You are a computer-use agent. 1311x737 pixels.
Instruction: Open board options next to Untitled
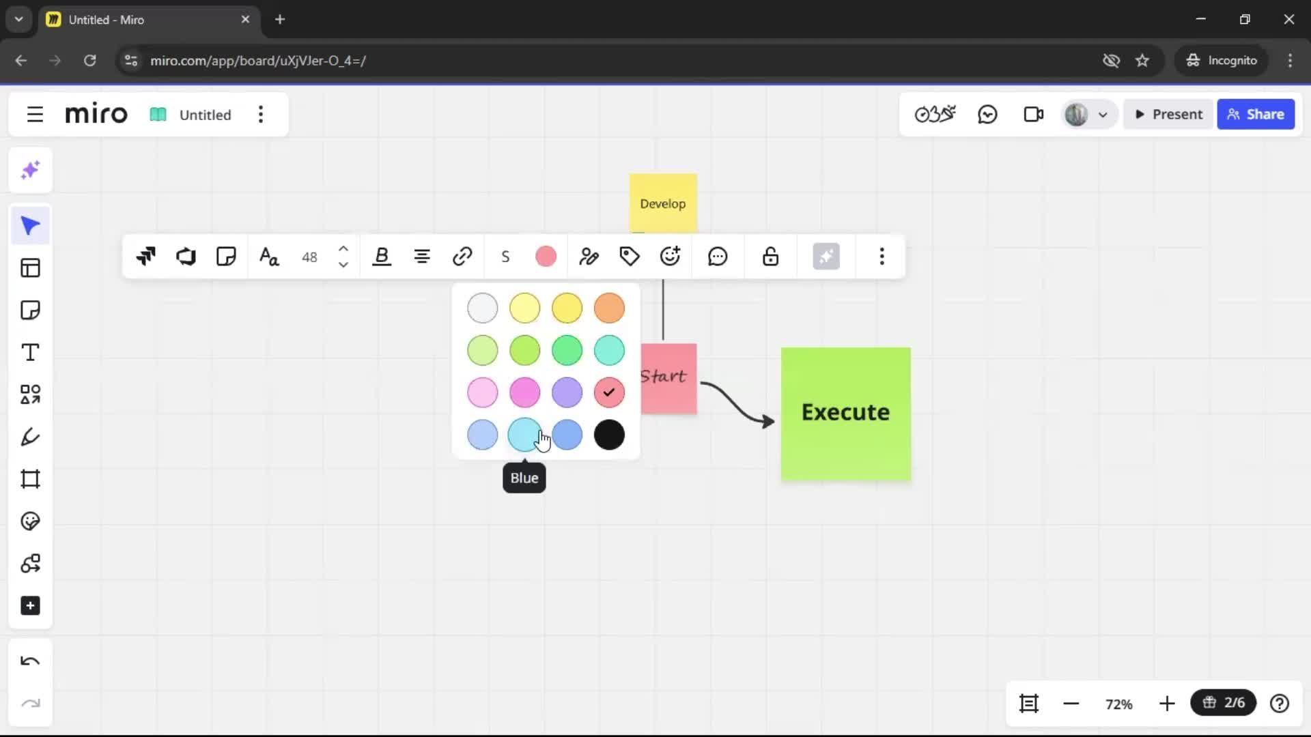[261, 115]
